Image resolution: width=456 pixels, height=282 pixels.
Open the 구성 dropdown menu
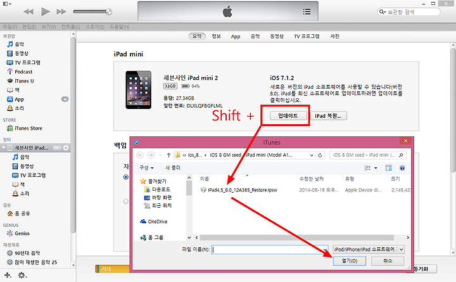[146, 168]
